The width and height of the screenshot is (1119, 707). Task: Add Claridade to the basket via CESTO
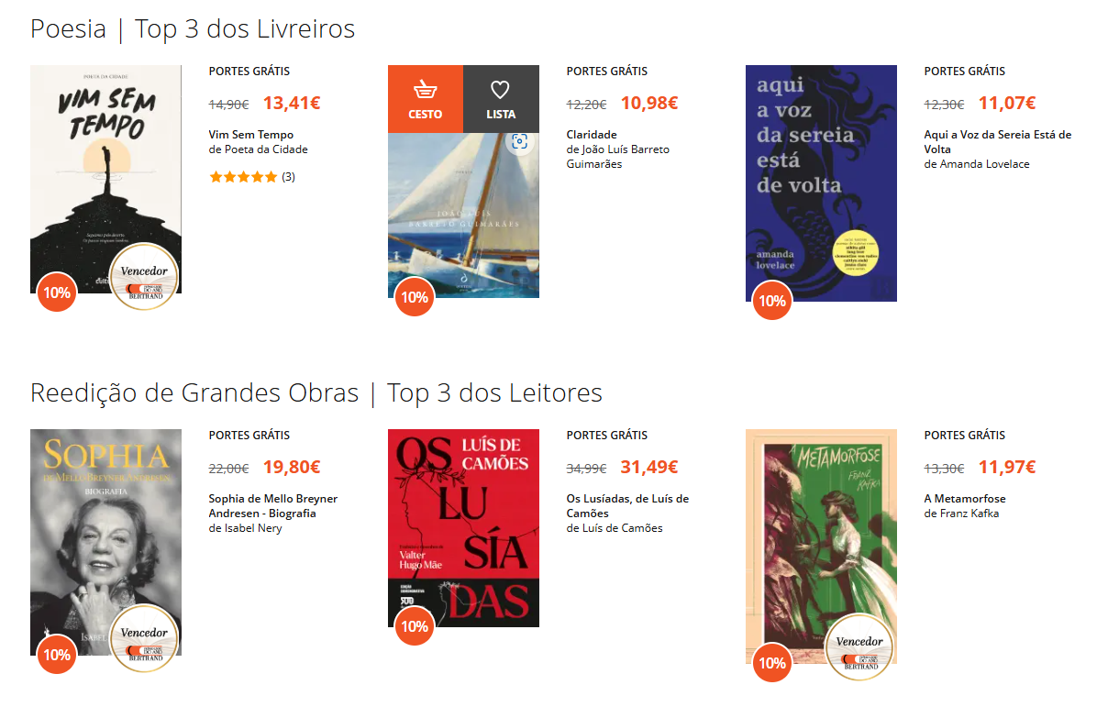[425, 99]
